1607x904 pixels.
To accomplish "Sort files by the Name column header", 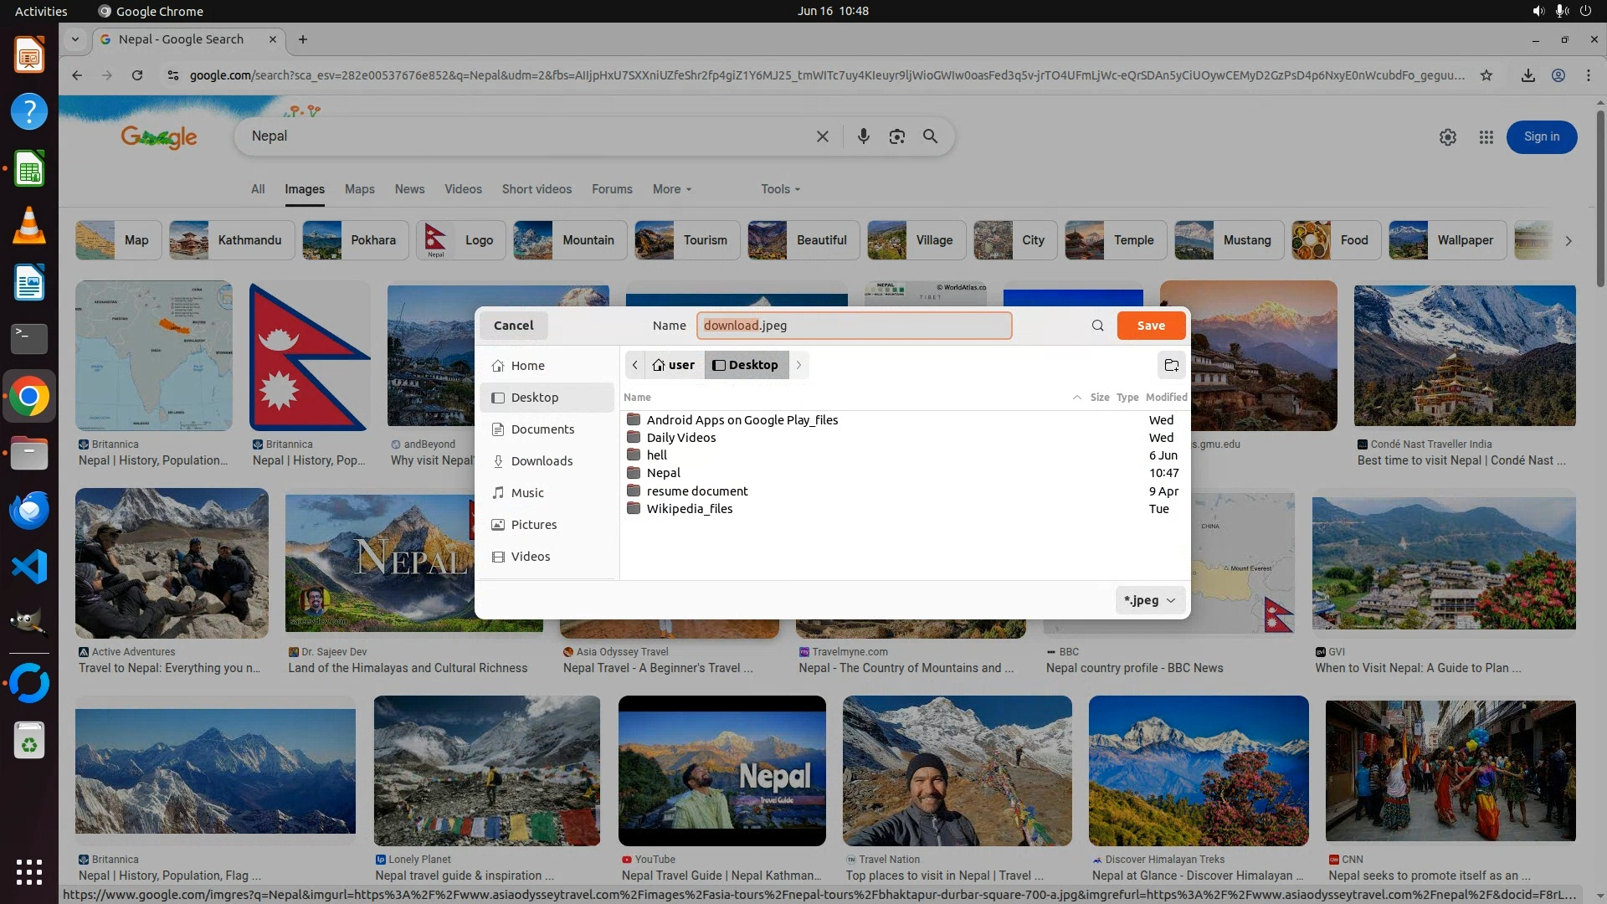I will [637, 398].
